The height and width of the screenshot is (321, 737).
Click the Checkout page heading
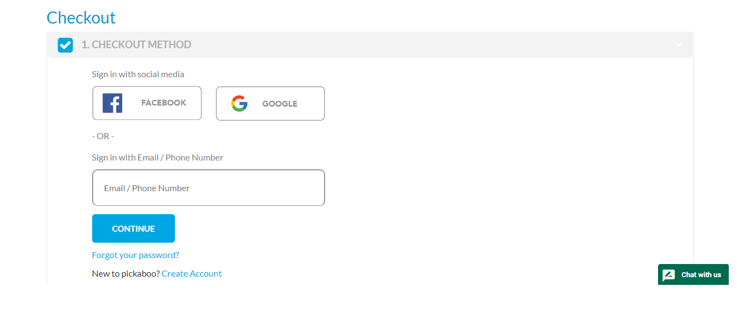click(x=81, y=18)
